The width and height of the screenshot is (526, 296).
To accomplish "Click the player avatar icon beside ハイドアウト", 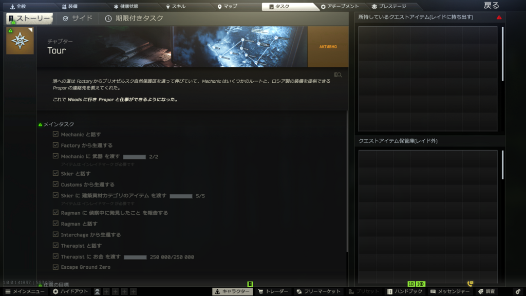I will [97, 291].
